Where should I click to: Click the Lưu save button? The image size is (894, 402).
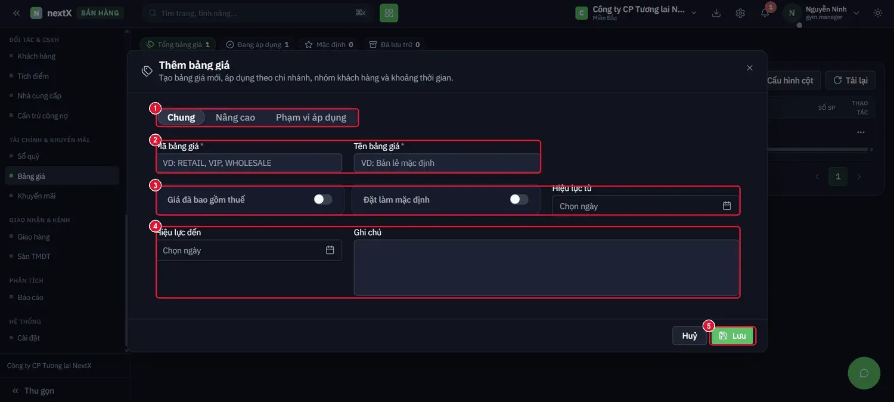click(732, 336)
